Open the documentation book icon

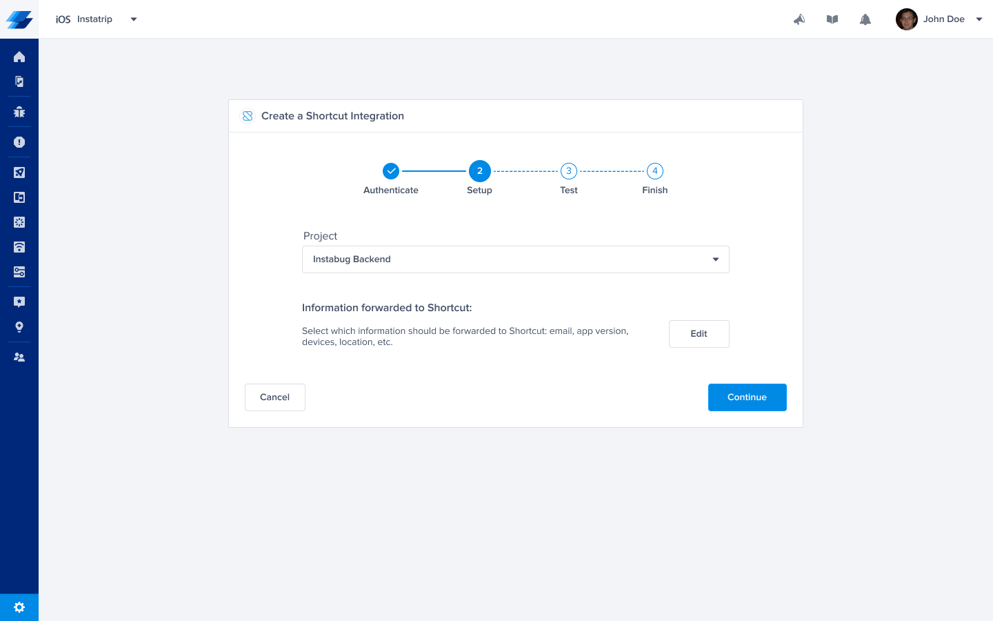[832, 19]
